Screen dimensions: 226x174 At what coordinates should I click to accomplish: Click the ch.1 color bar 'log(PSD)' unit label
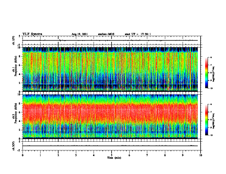(214, 74)
